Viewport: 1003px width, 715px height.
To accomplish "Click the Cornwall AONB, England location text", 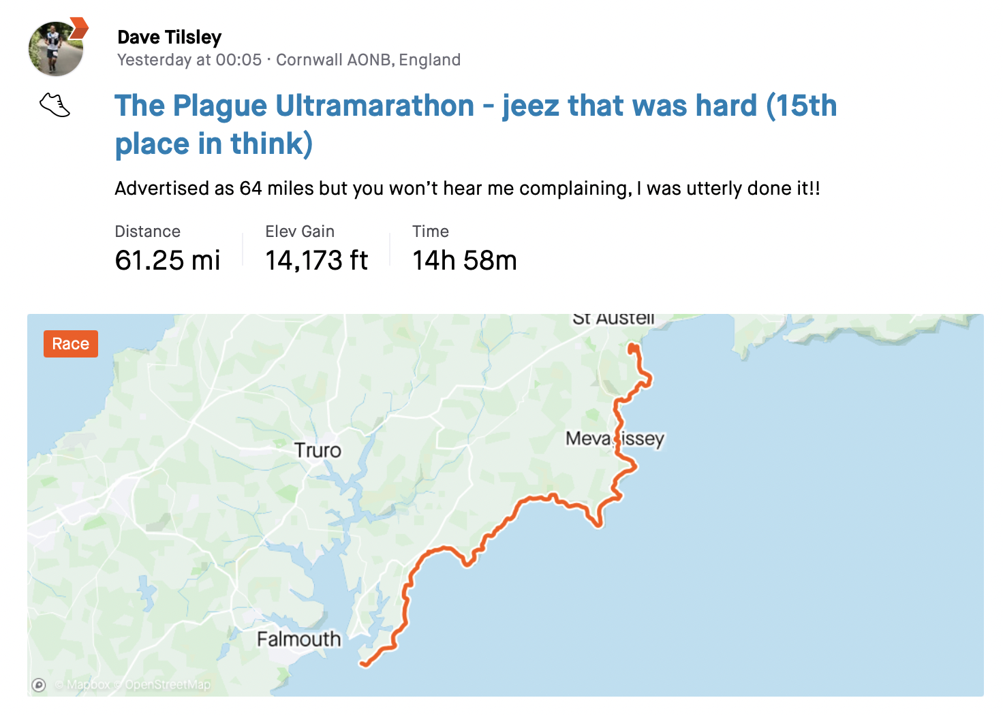I will coord(368,60).
